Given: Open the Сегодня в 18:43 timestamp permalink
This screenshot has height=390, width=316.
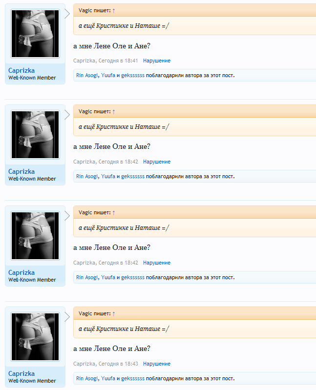Looking at the screenshot, I should (118, 364).
